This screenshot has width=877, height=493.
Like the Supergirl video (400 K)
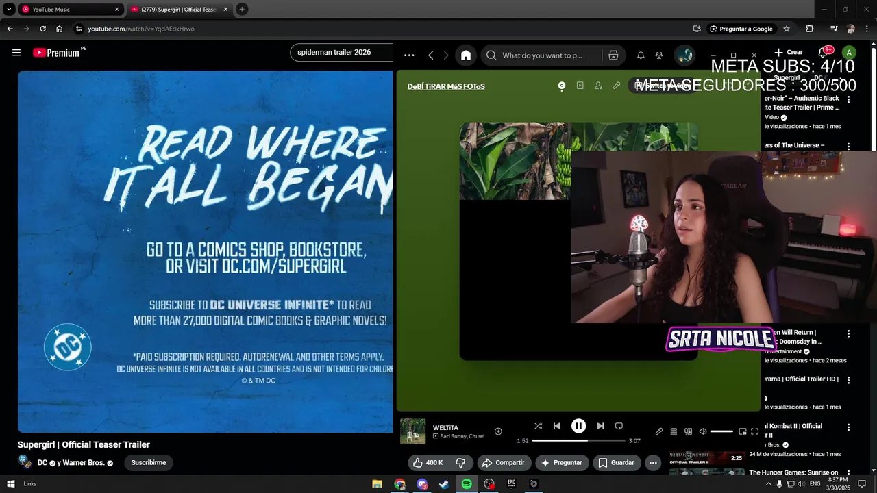coord(428,463)
